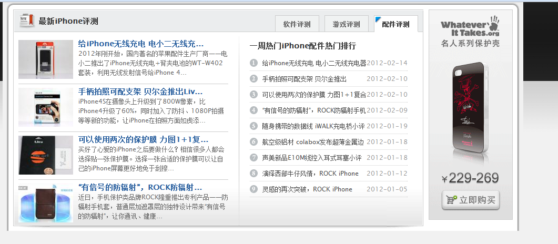
Task: Click rank 4 number badge in ranking list
Action: pyautogui.click(x=253, y=110)
